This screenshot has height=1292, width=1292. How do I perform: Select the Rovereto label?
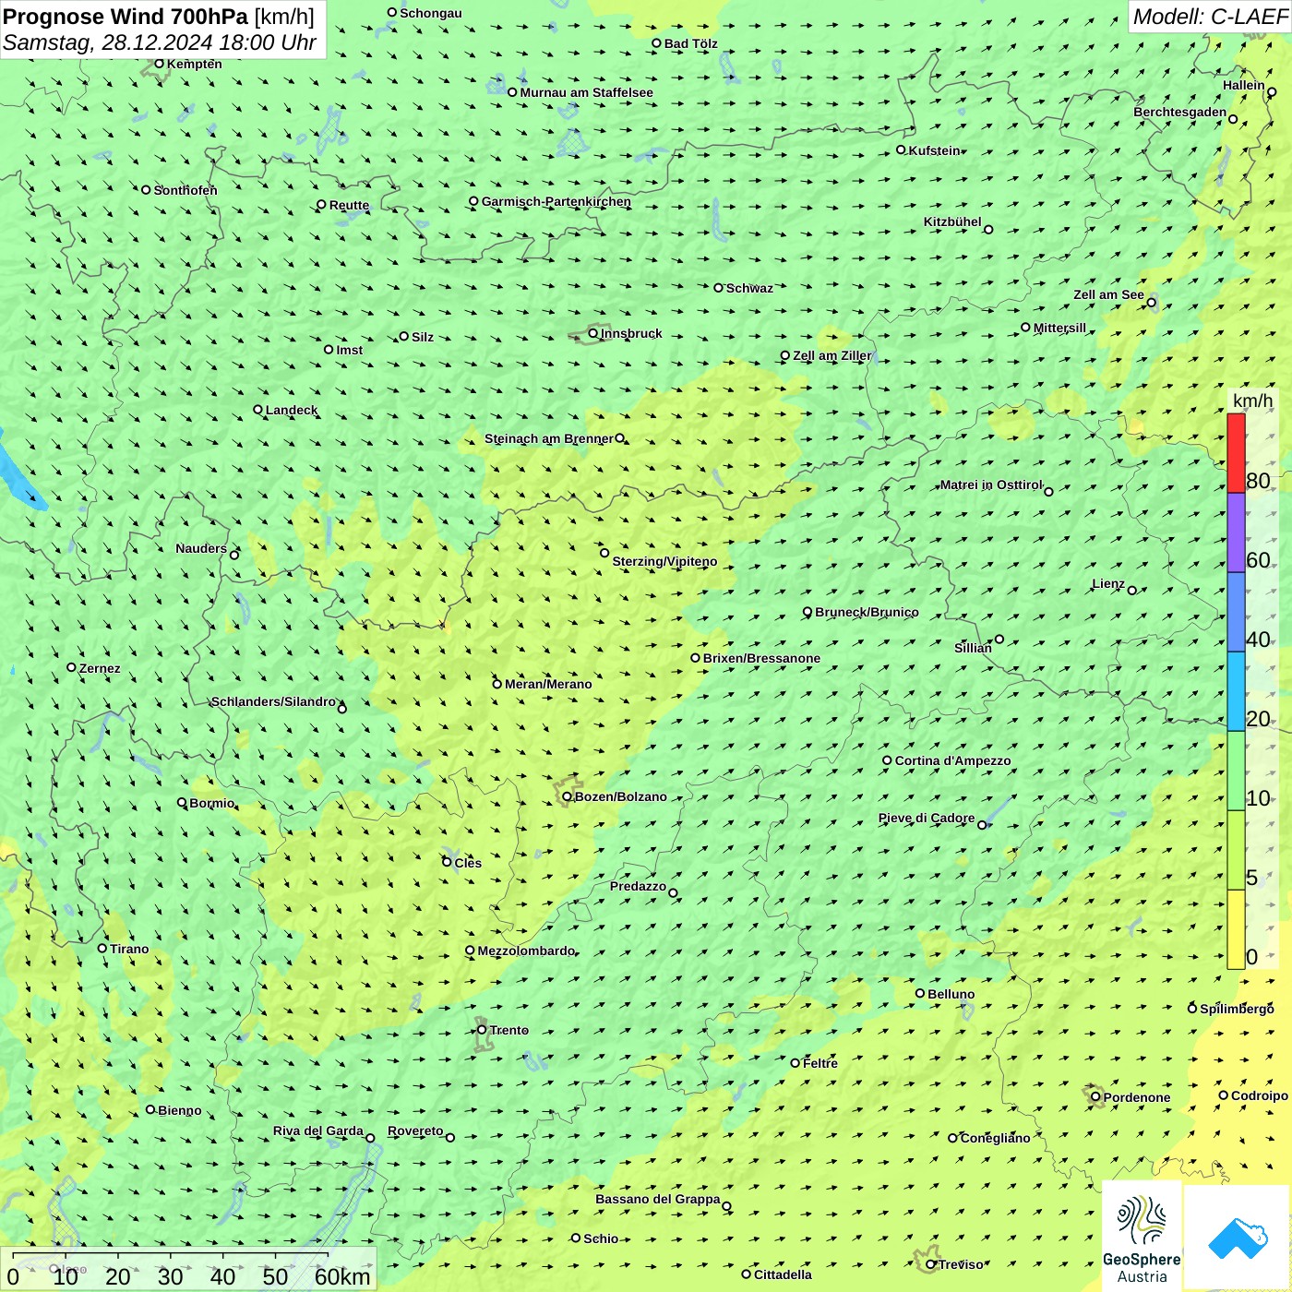[415, 1130]
